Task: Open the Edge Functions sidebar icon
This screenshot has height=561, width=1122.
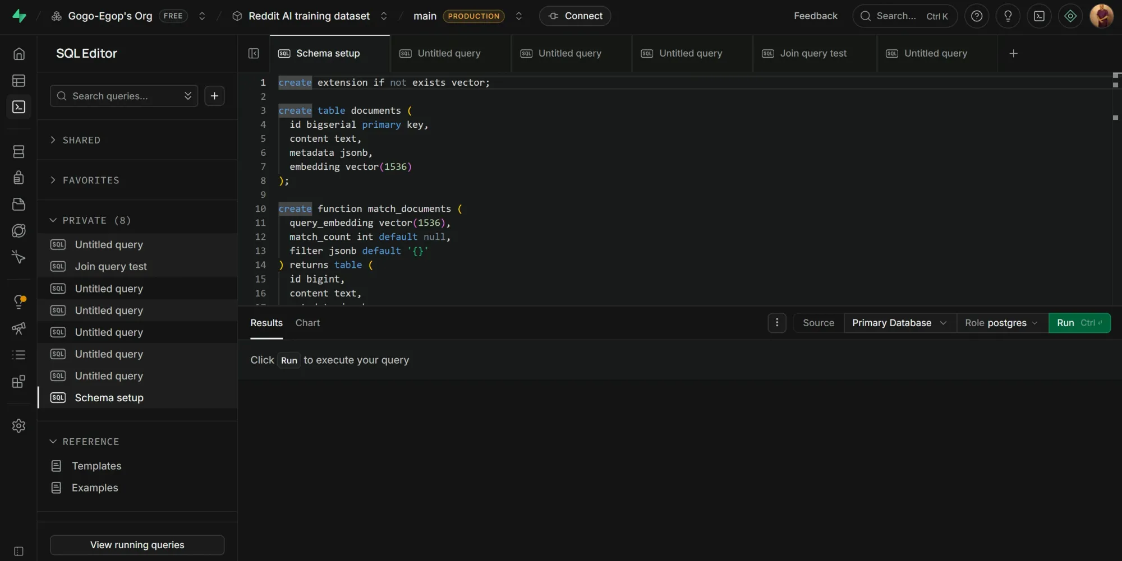Action: (x=19, y=230)
